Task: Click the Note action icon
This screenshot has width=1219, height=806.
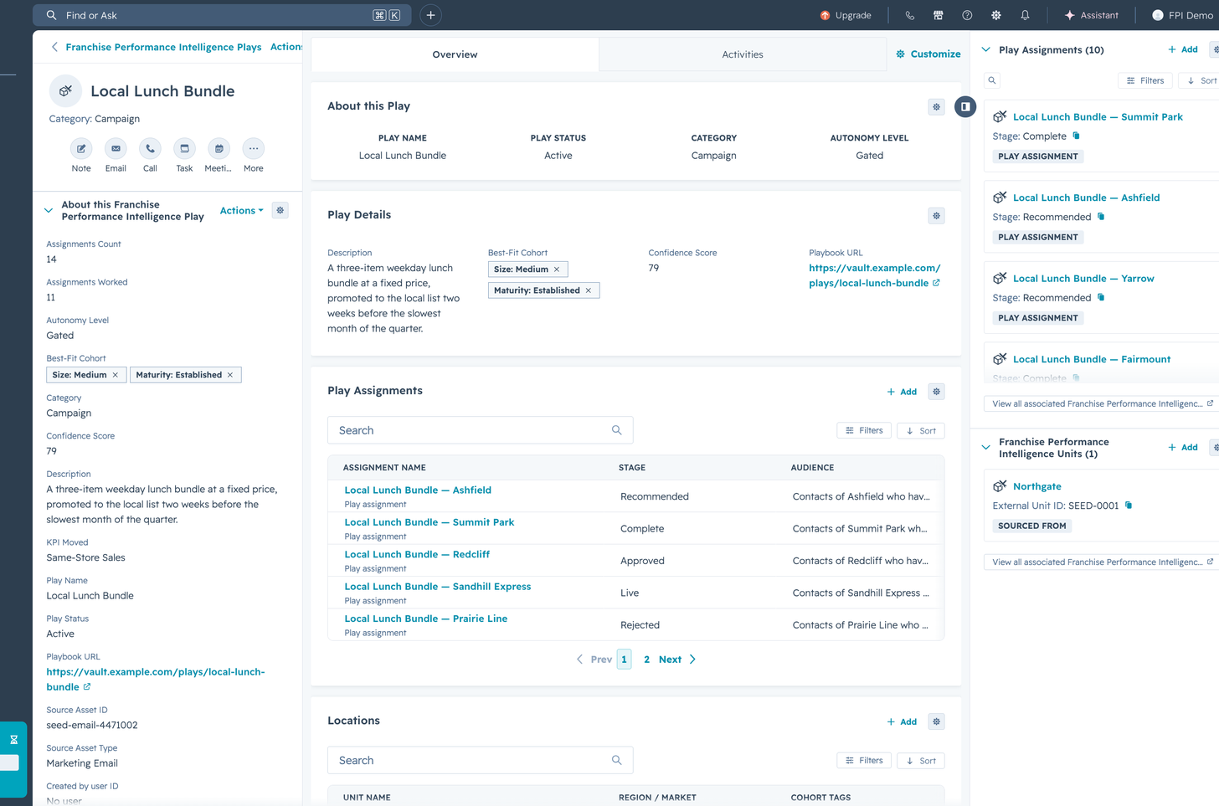Action: point(81,149)
